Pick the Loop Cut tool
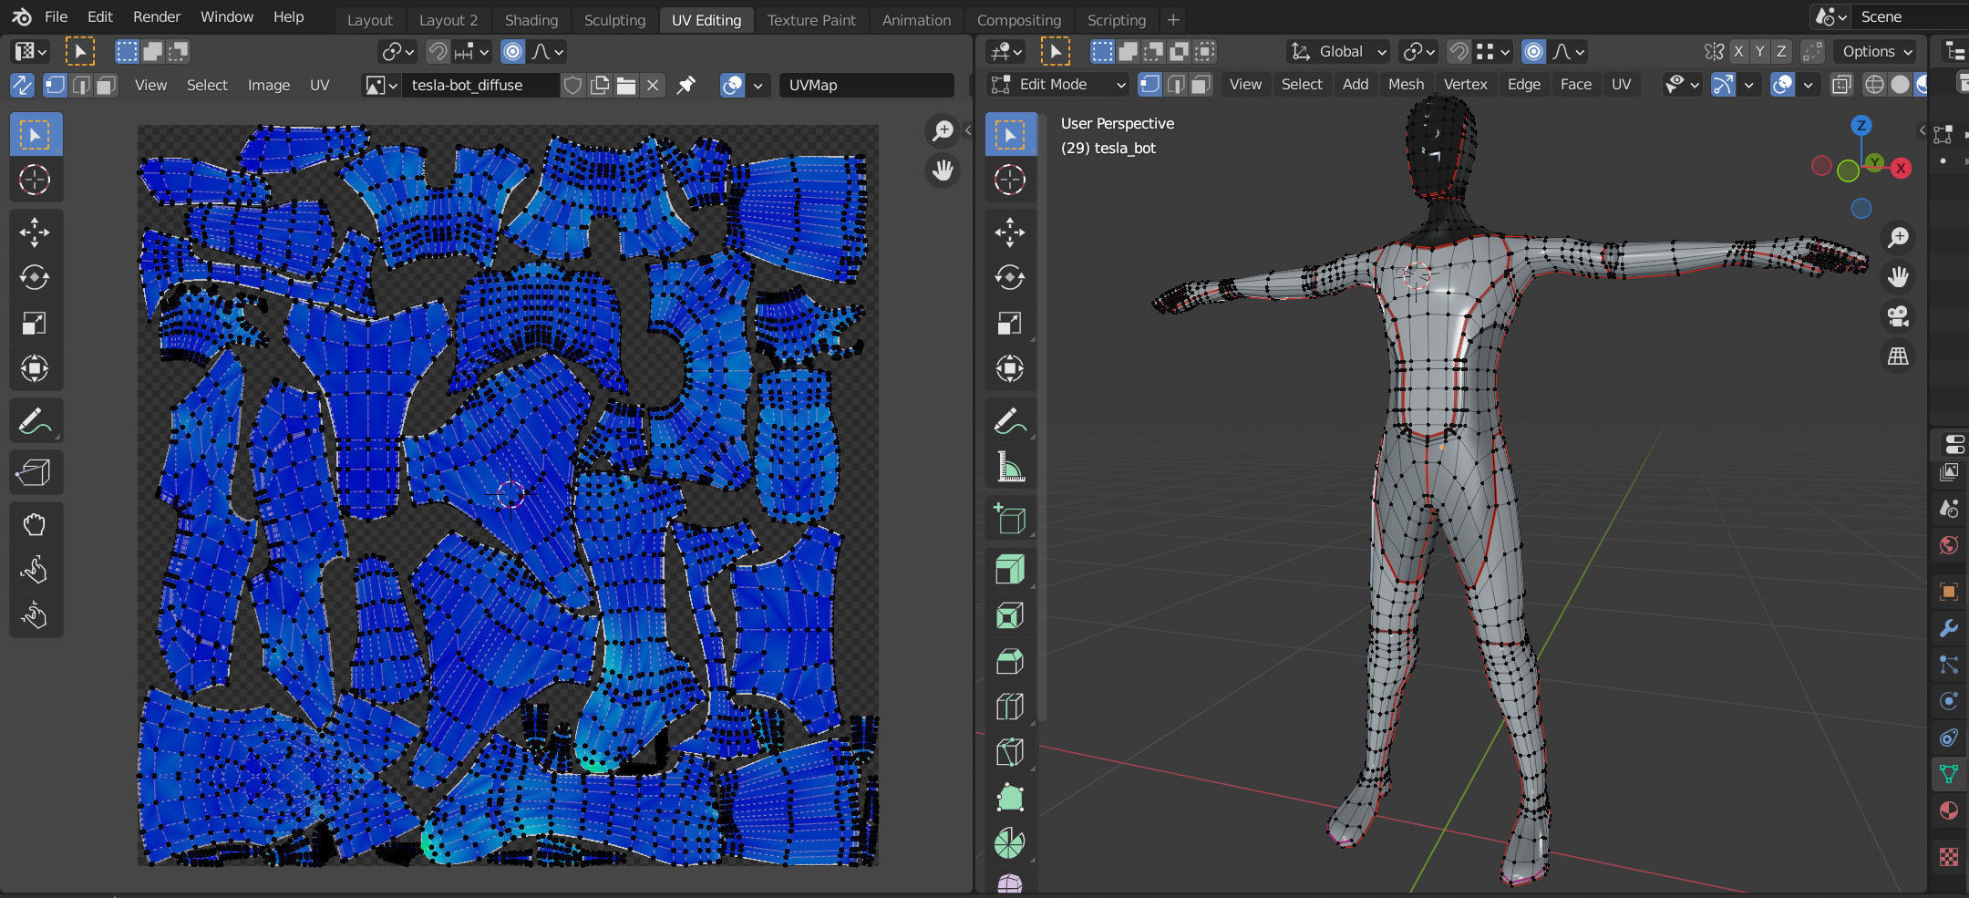Viewport: 1969px width, 898px height. point(1009,707)
